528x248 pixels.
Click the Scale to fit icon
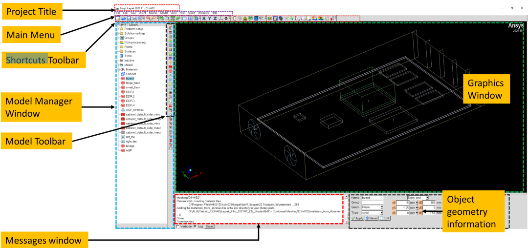173,19
